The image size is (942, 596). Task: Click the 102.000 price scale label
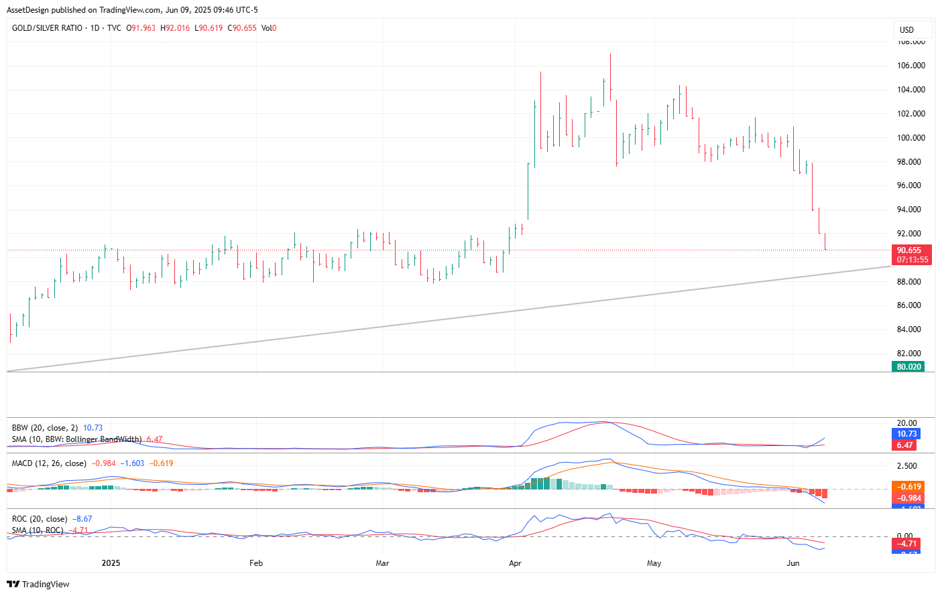point(911,114)
